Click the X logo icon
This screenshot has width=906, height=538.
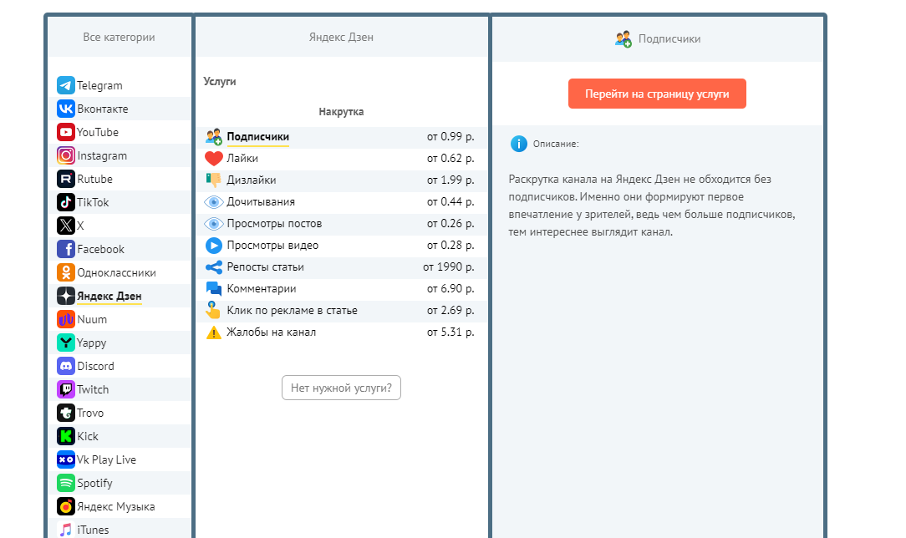click(x=66, y=226)
